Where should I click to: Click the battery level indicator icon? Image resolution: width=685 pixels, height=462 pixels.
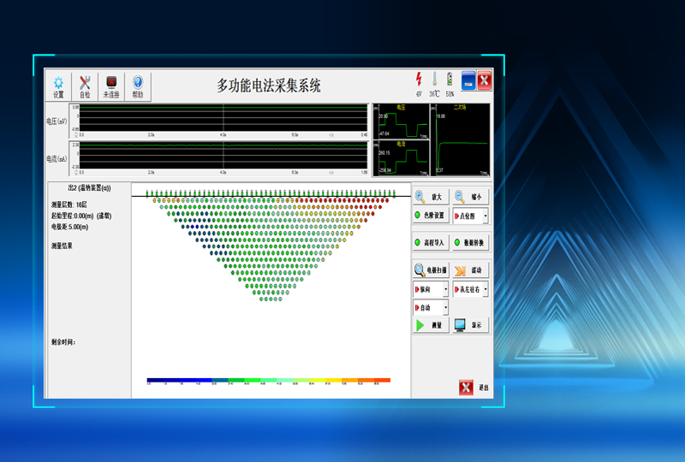coord(450,80)
